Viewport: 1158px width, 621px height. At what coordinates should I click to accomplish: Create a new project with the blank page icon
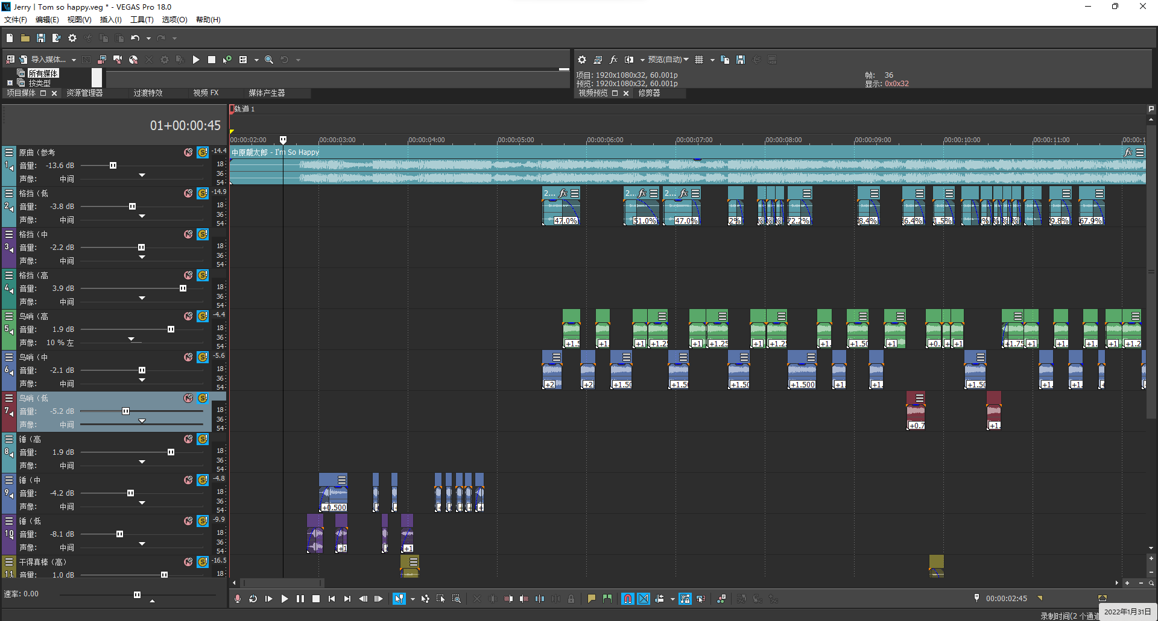click(x=10, y=38)
